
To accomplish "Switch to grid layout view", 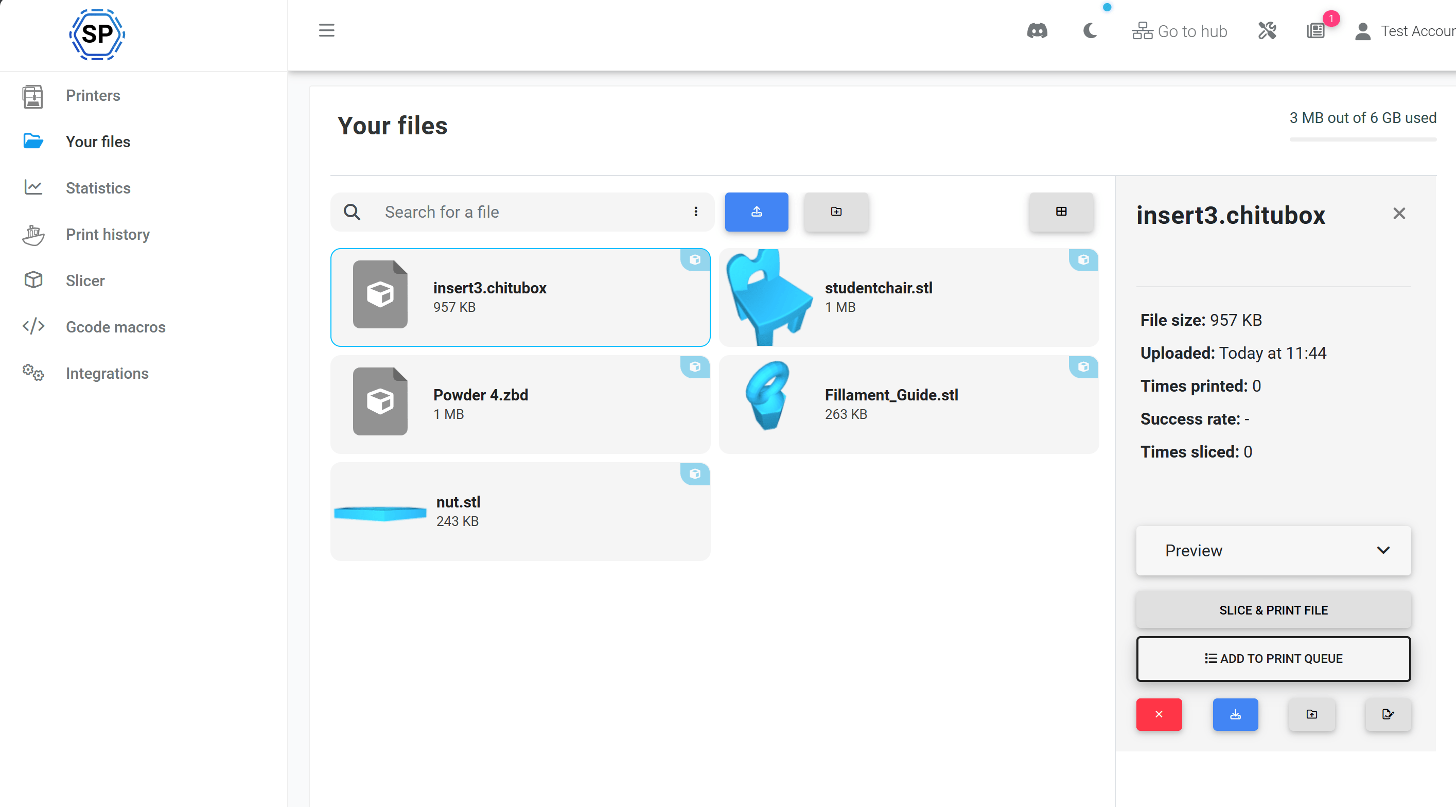I will [x=1061, y=212].
